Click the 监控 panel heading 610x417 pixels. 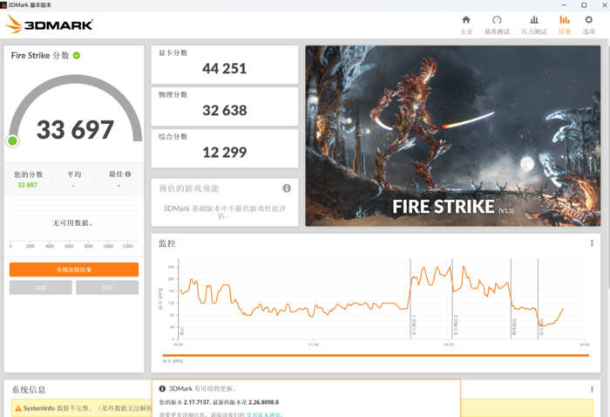[167, 243]
